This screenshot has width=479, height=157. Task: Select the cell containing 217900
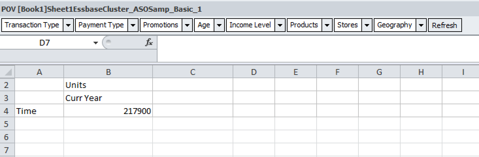[108, 111]
